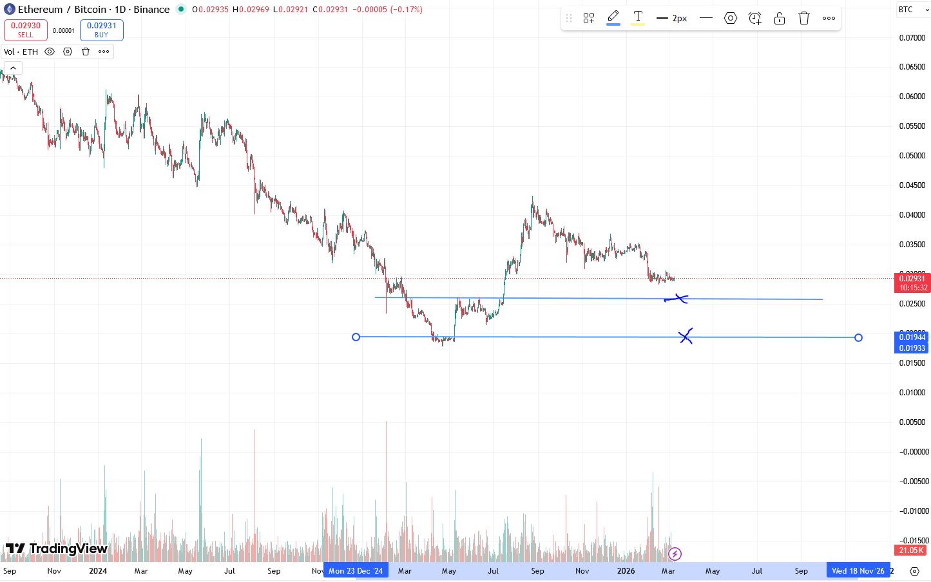Toggle the line style in drawing toolbar
The height and width of the screenshot is (582, 931).
click(705, 18)
